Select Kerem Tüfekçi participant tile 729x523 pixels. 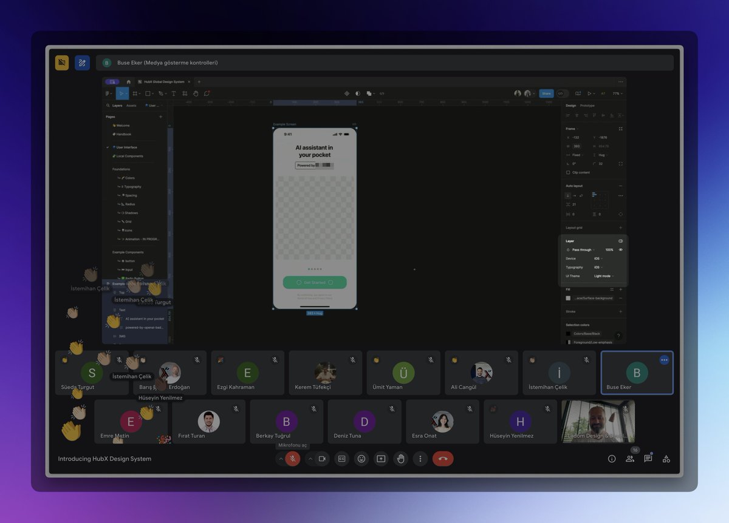tap(326, 373)
